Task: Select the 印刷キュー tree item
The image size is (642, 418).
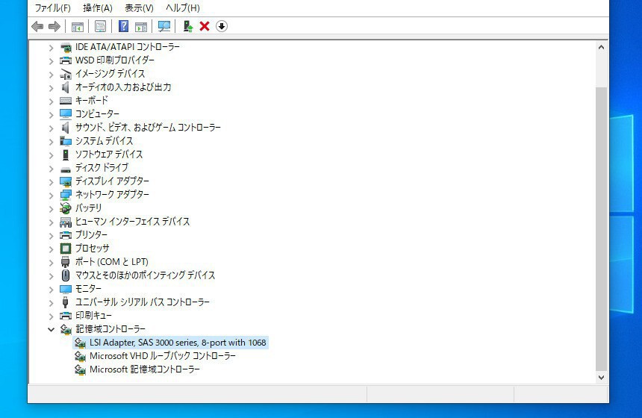Action: [93, 316]
